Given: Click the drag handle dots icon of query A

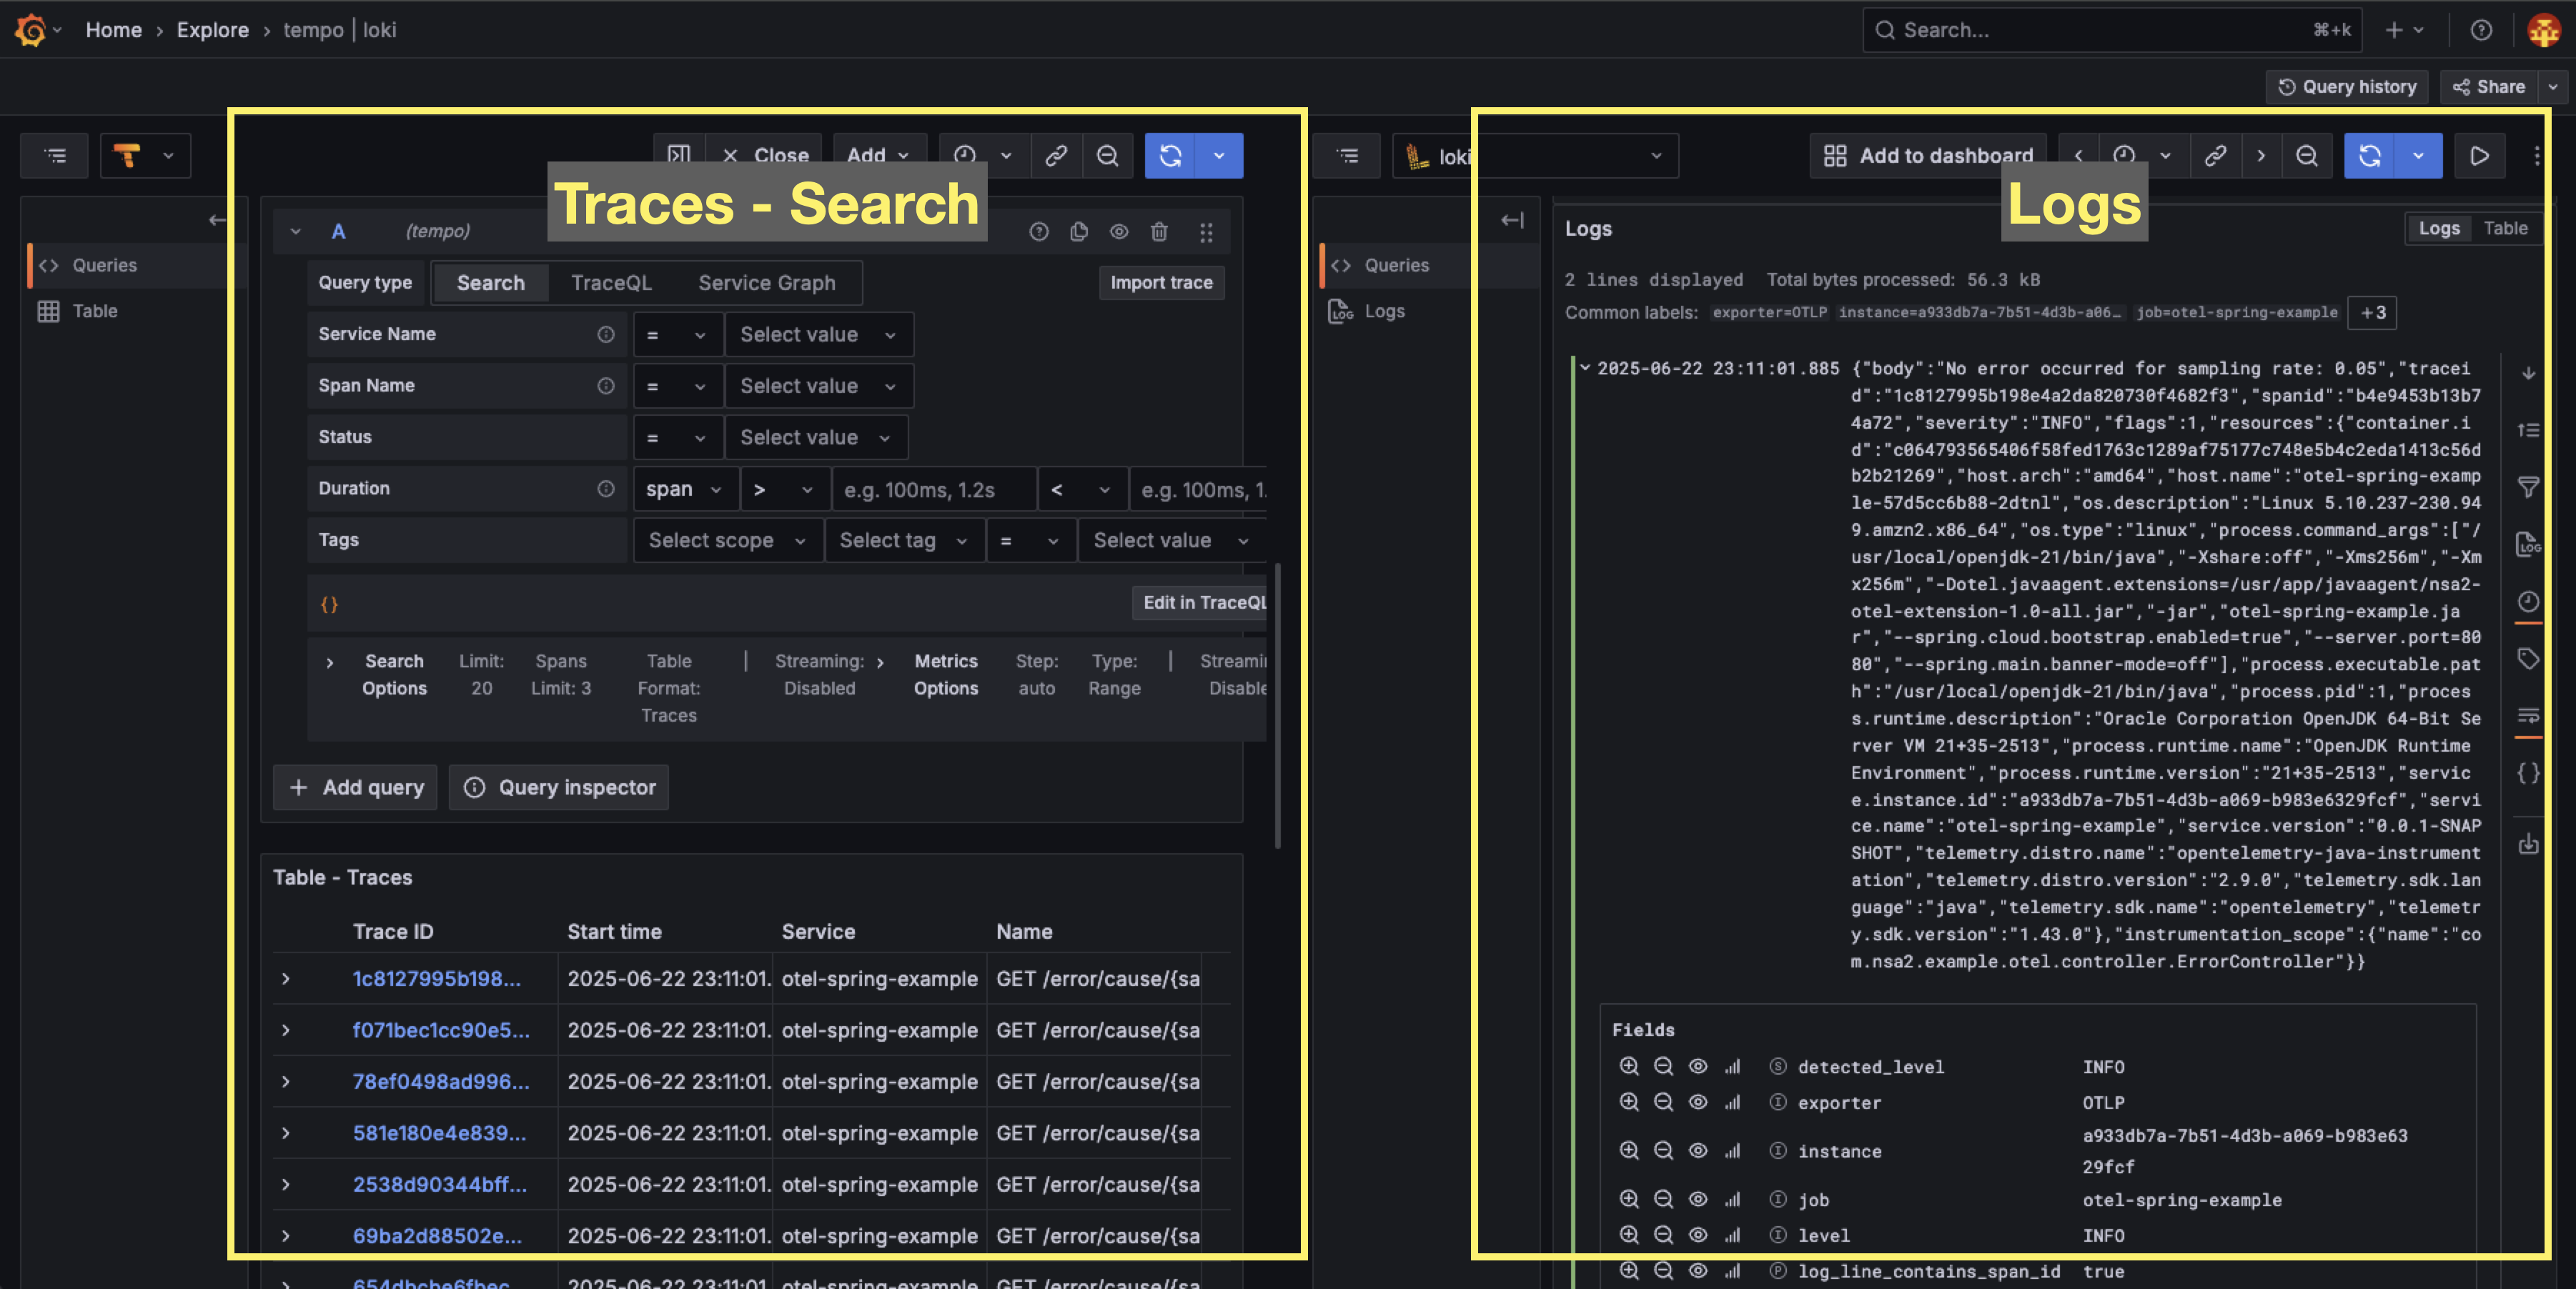Looking at the screenshot, I should [x=1206, y=232].
